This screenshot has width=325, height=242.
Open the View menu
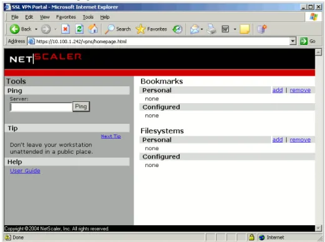[44, 17]
